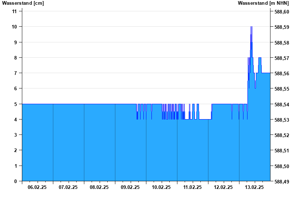Click the right axis value 588,49

[281, 182]
